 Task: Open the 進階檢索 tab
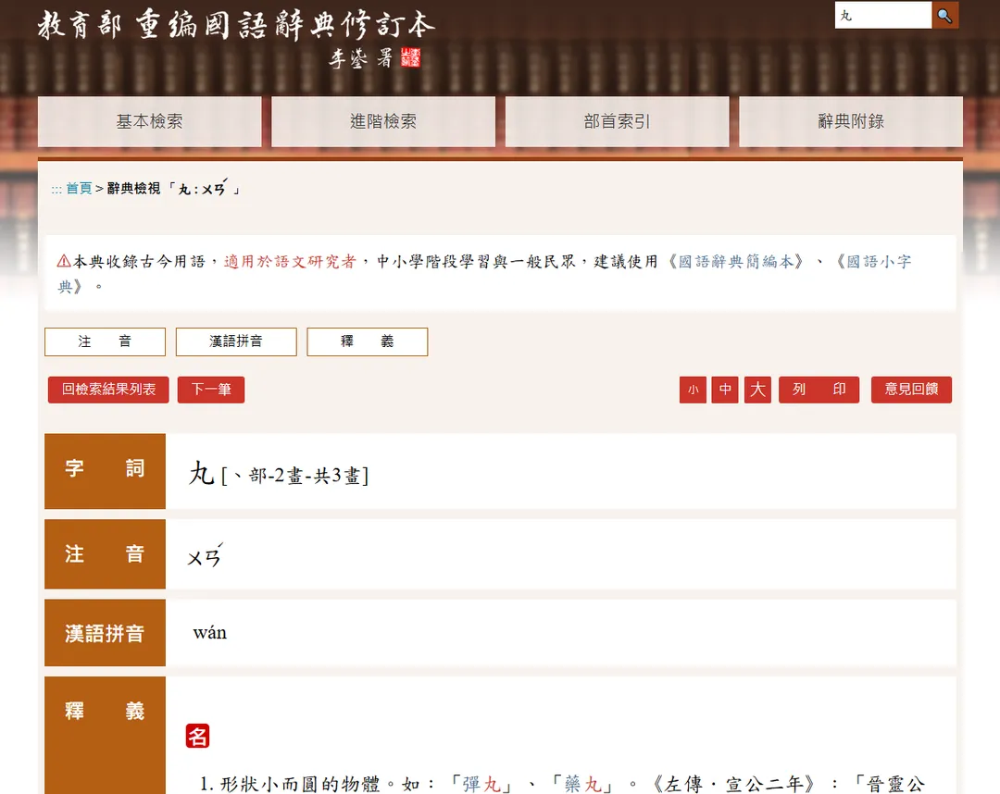(383, 122)
